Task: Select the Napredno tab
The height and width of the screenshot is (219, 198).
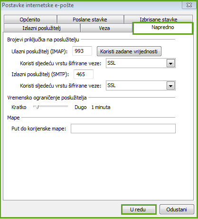Action: (163, 28)
